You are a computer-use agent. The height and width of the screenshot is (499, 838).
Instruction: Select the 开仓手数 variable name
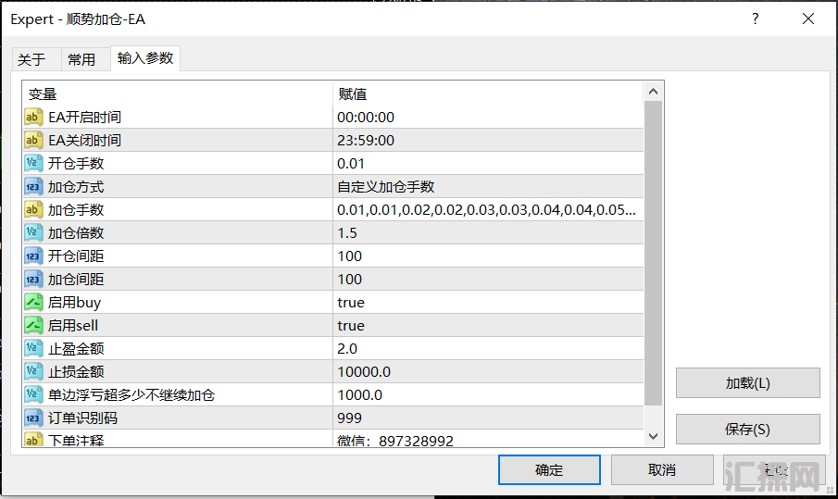[76, 163]
